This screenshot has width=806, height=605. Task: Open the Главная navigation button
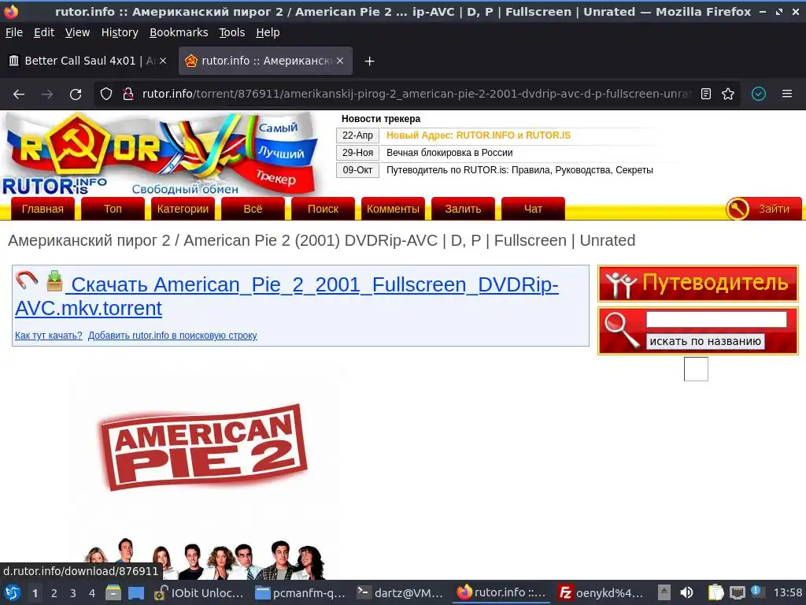pos(43,209)
